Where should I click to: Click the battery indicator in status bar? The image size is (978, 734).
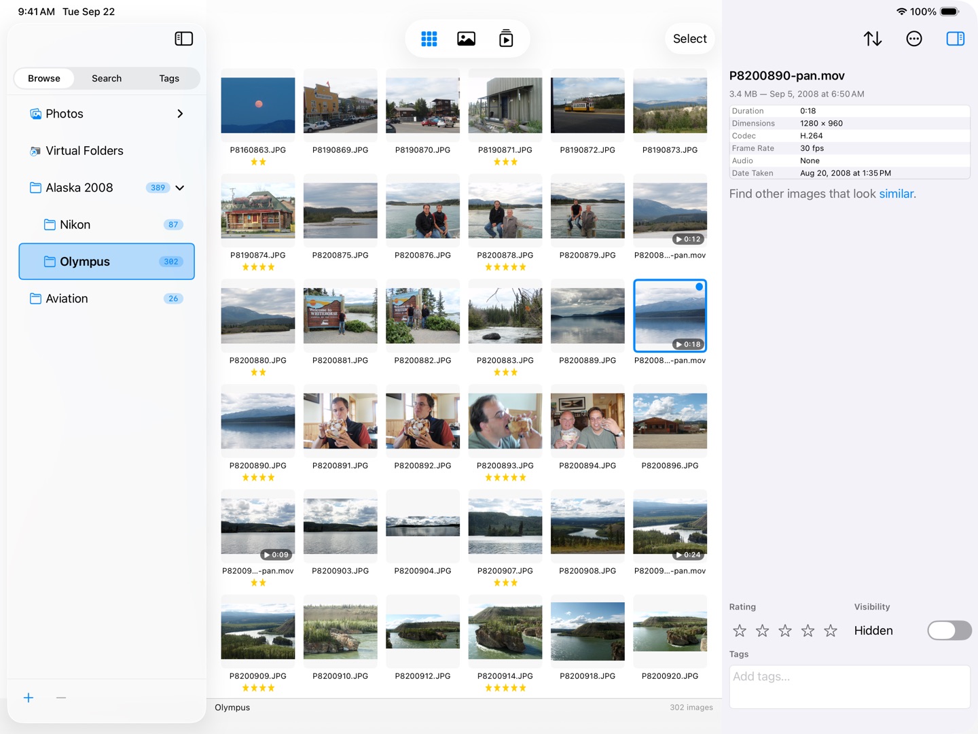click(949, 12)
